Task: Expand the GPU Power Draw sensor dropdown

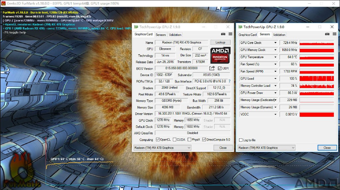Action: [275, 93]
